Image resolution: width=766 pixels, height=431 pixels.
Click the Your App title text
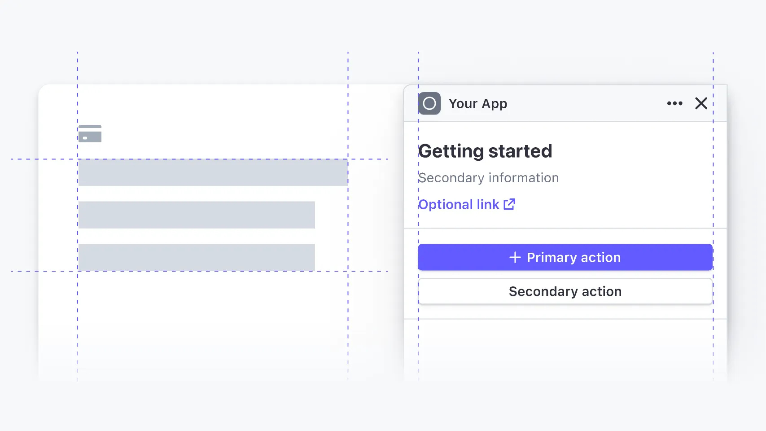[478, 103]
